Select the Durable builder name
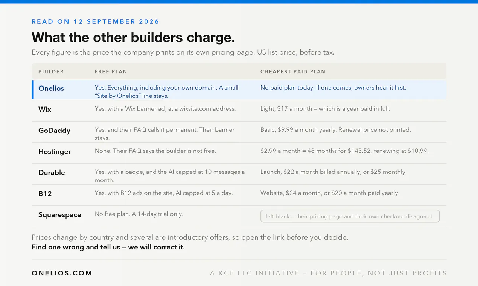Image resolution: width=478 pixels, height=286 pixels. [52, 173]
